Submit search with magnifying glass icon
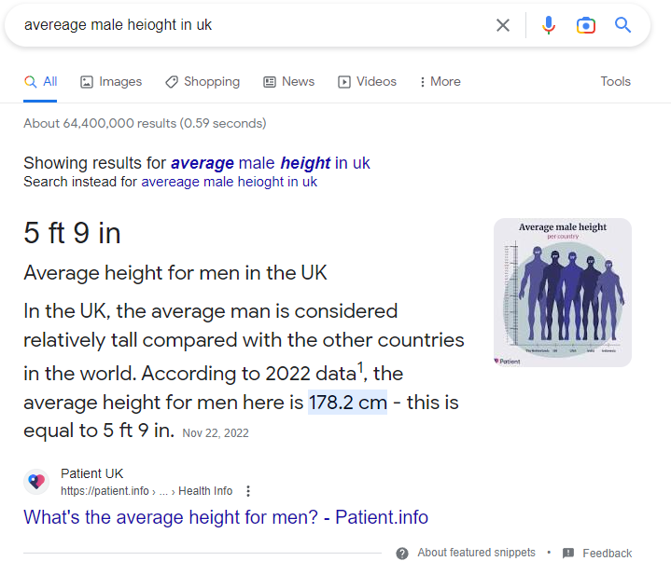Viewport: 671px width, 561px height. point(622,25)
